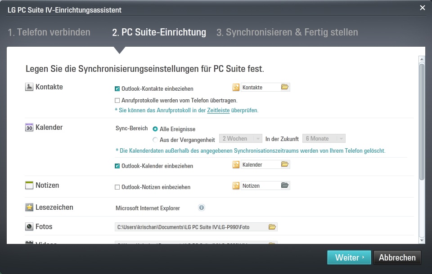Open the Zeitleiste link
Viewport: 432px width, 274px height.
[x=218, y=110]
